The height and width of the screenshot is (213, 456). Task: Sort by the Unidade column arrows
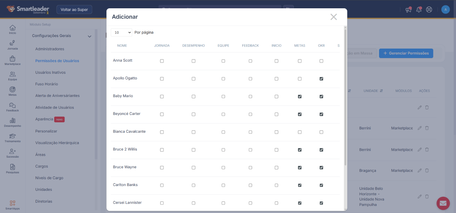tap(381, 91)
